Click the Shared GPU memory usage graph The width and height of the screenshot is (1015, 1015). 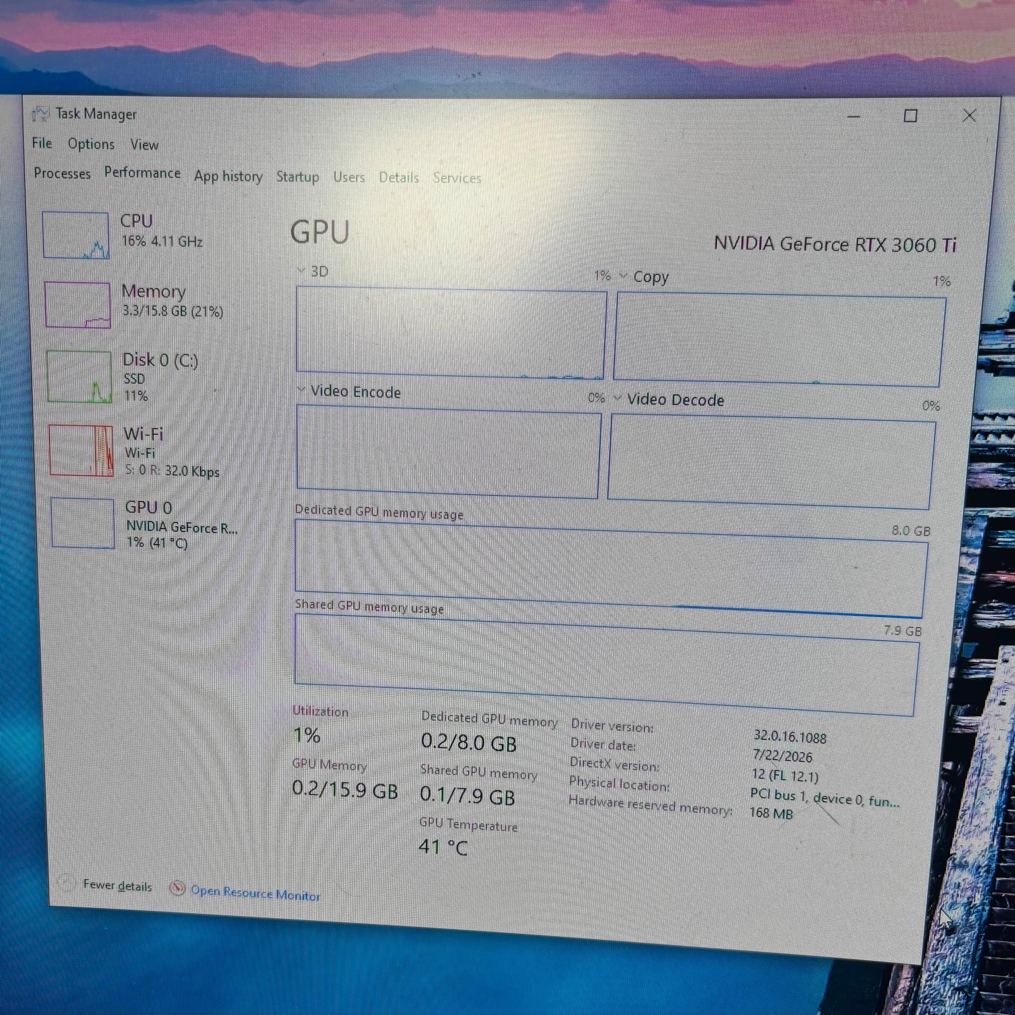pyautogui.click(x=607, y=666)
